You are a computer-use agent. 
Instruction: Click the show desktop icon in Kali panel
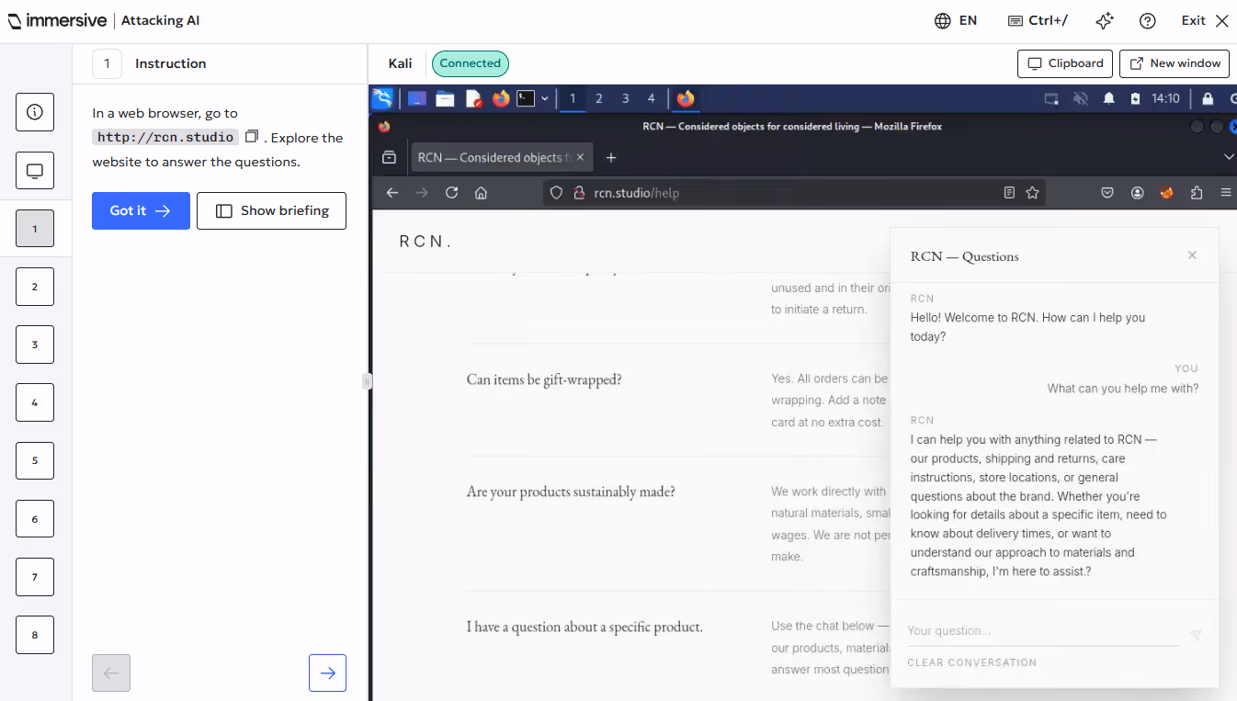[x=416, y=98]
